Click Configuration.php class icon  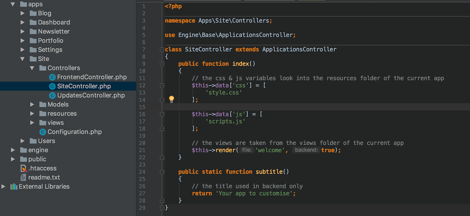[43, 132]
